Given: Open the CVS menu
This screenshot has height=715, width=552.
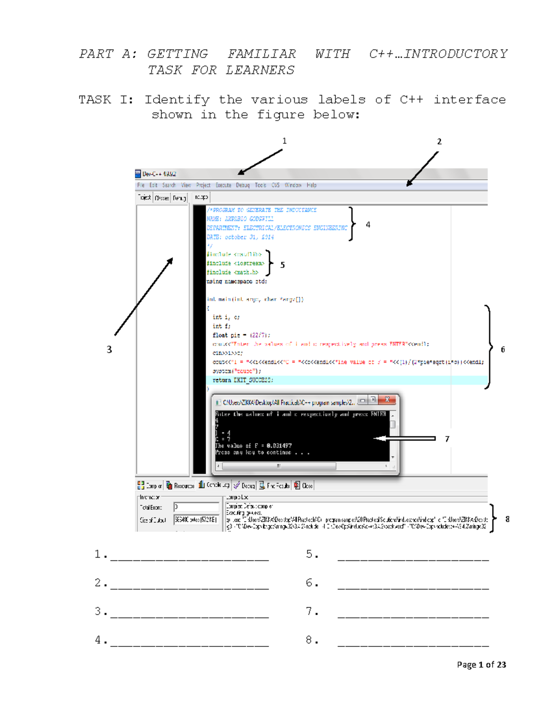Looking at the screenshot, I should [276, 185].
